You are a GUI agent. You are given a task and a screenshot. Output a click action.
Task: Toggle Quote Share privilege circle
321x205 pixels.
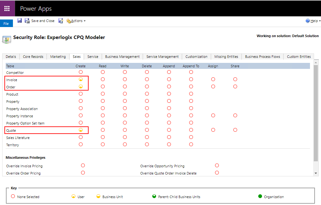pos(235,130)
